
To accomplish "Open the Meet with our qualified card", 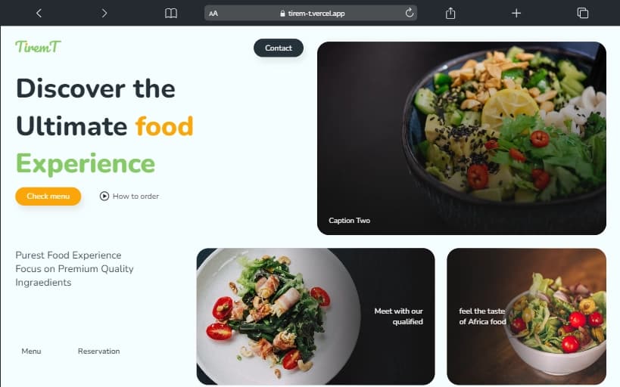I will tap(316, 316).
